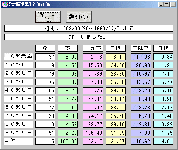Click pink rise-rate cell 2.18

click(93, 56)
